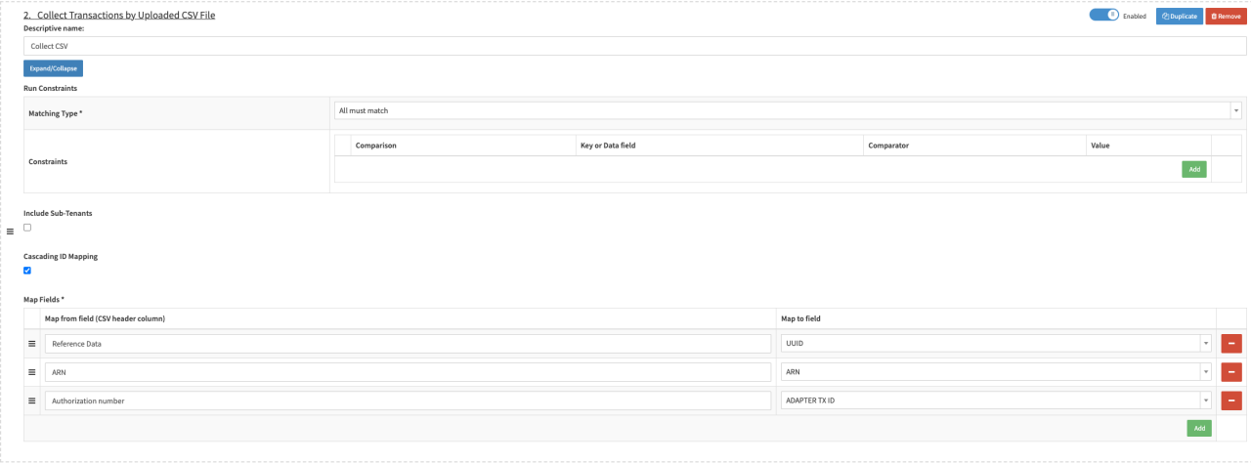
Task: Toggle the Enabled switch off
Action: tap(1103, 16)
